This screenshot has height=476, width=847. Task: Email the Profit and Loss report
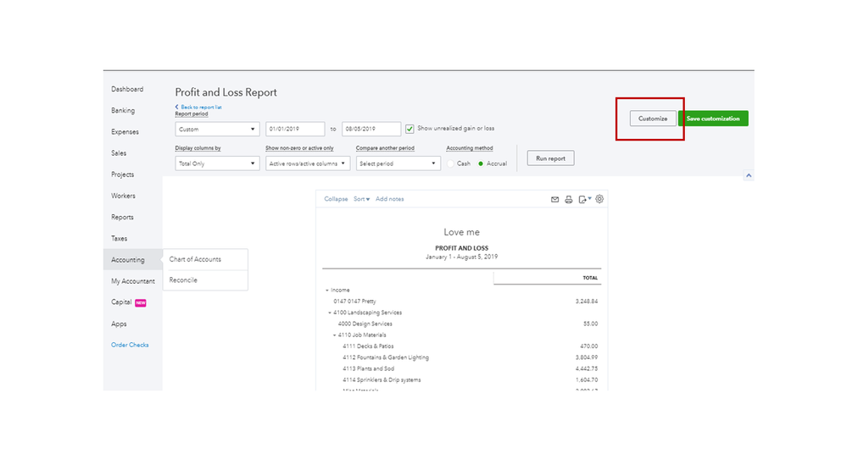pos(555,200)
